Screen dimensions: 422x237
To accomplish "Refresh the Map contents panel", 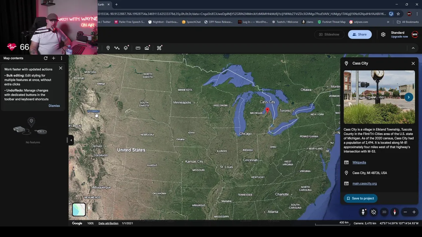I will coord(46,58).
